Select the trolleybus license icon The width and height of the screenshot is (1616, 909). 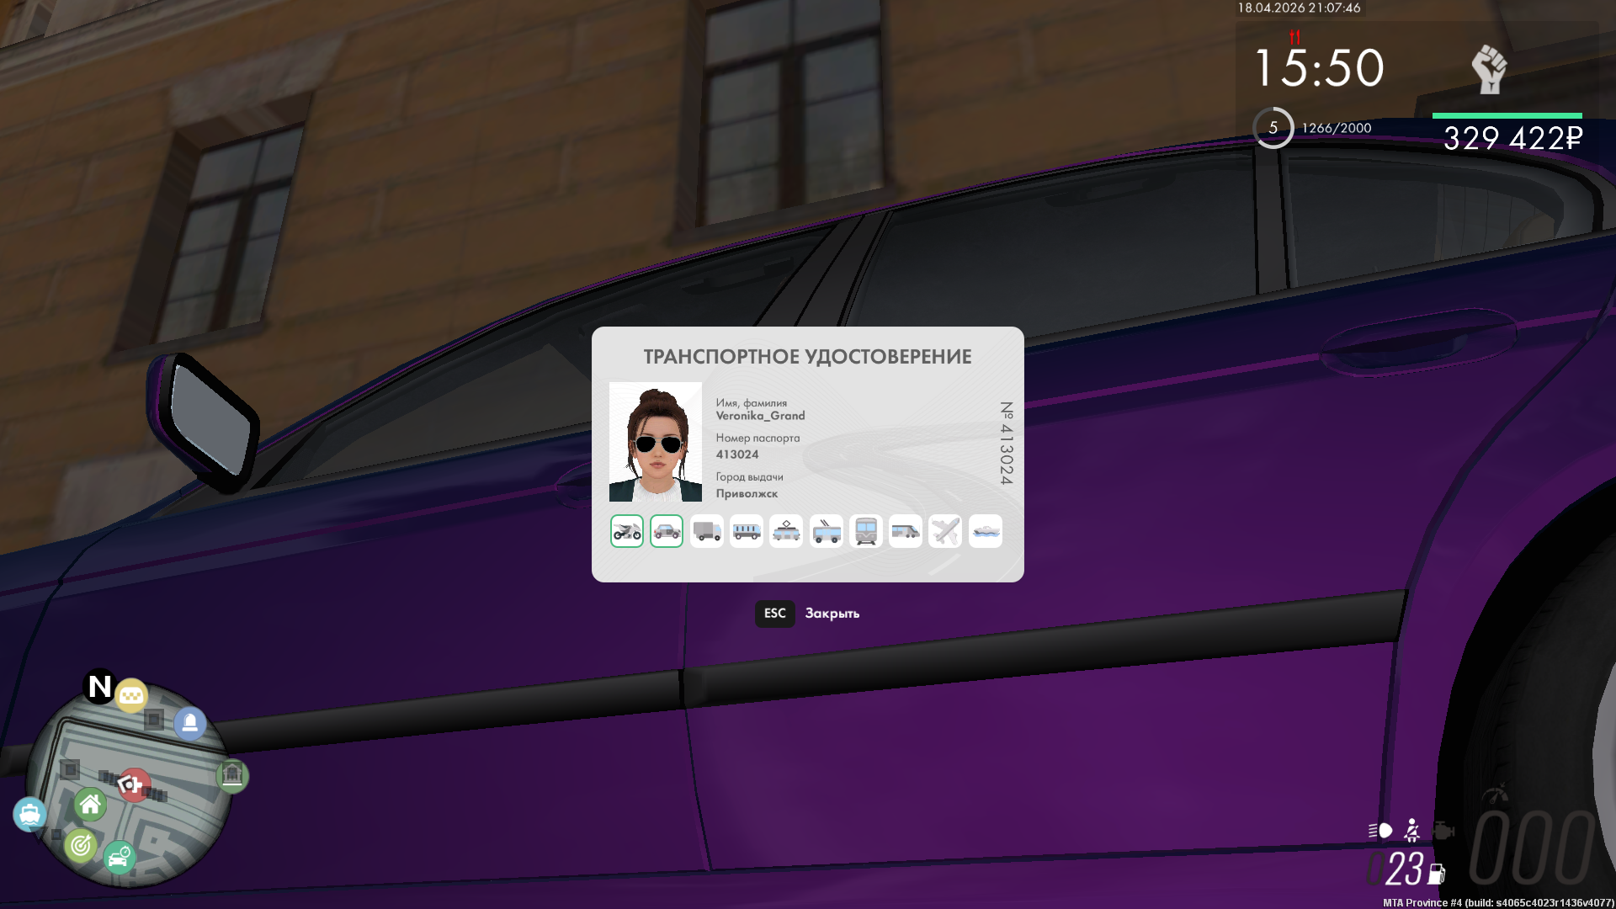coord(826,531)
